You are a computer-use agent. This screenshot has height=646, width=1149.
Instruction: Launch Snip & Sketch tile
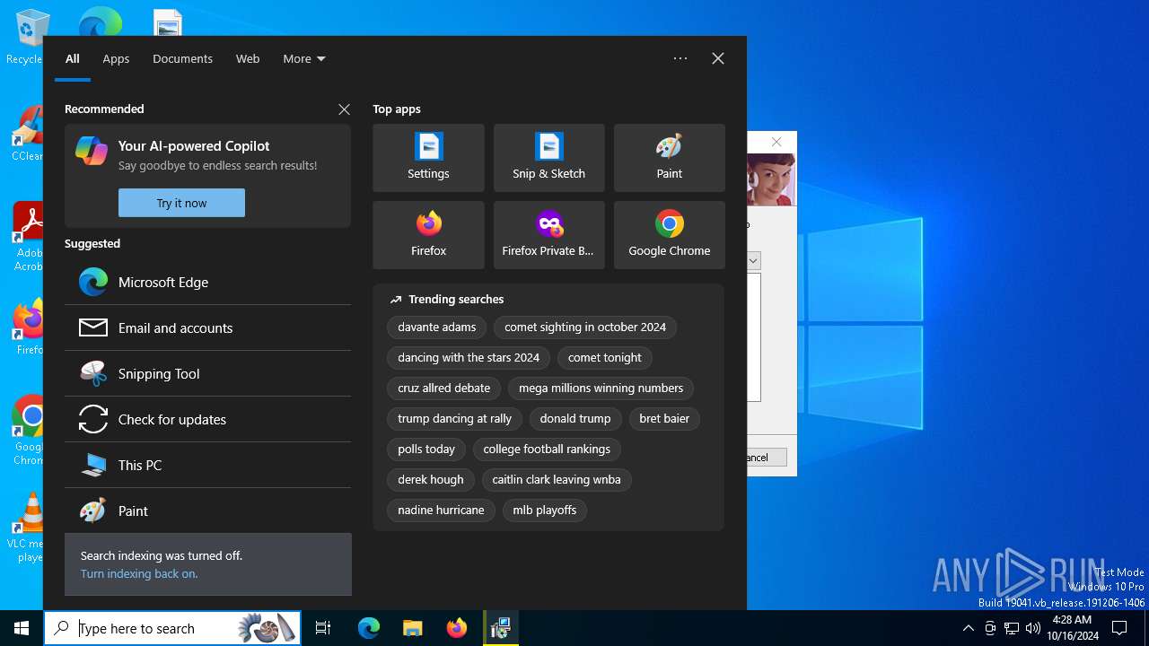pos(548,158)
